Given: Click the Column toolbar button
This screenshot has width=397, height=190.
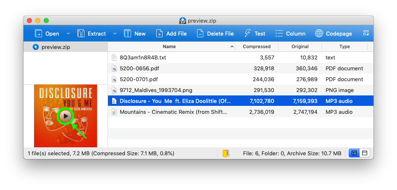Looking at the screenshot, I should tap(290, 33).
